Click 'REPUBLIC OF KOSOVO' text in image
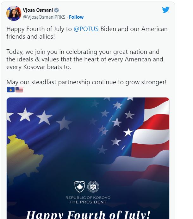The image size is (193, 219). [x=88, y=198]
